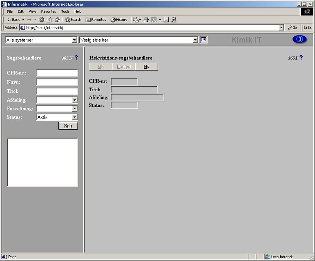Open the Forward button history dropdown arrow
315x261 pixels.
click(35, 20)
